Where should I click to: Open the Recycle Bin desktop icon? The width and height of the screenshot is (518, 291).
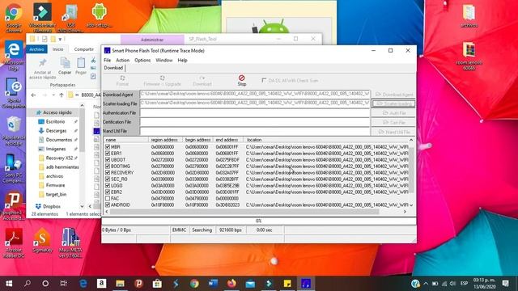pos(14,131)
